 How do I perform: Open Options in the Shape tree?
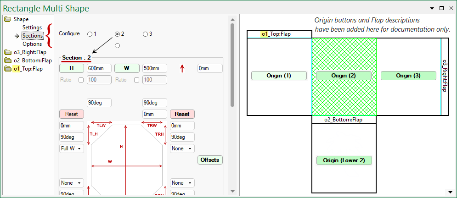coord(32,44)
